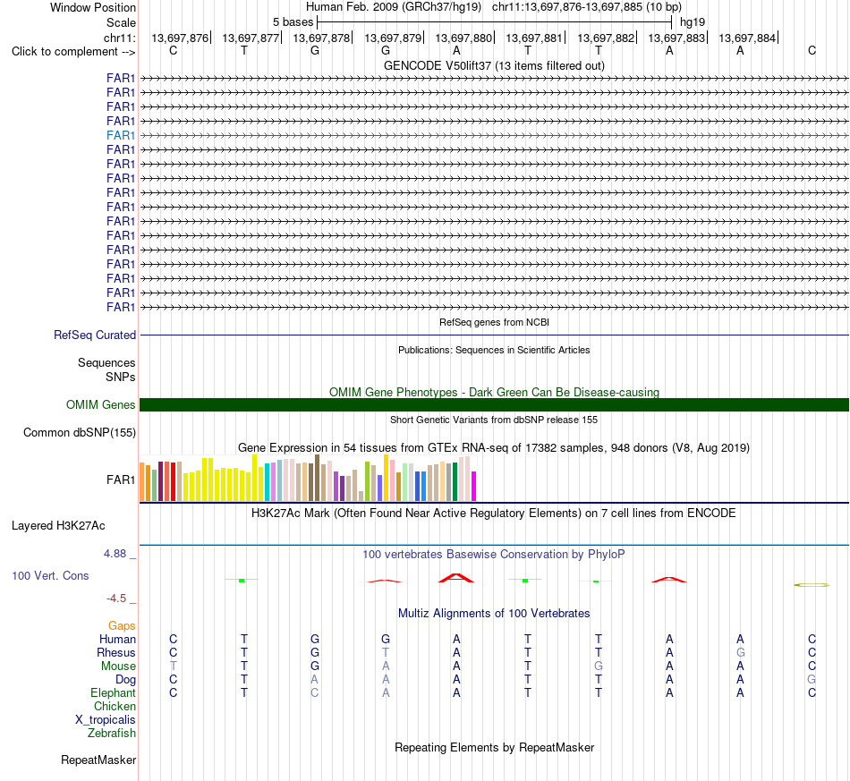Image resolution: width=850 pixels, height=781 pixels.
Task: Click the 'X_tropicalis' alignment row label
Action: pos(106,720)
